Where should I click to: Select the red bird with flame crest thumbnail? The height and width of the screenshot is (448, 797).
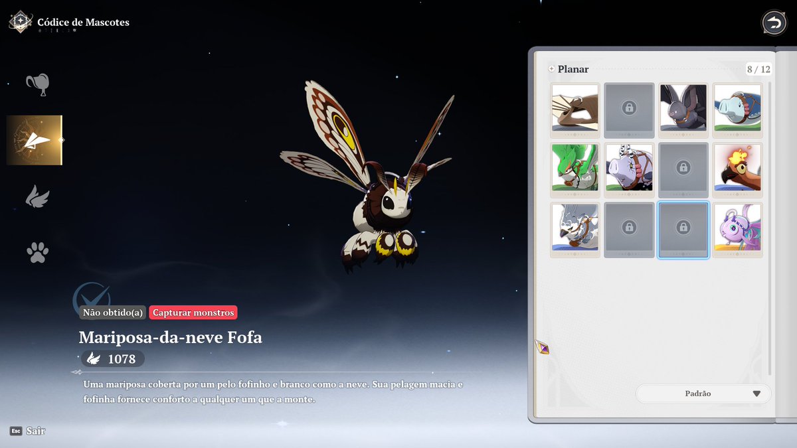[x=737, y=170]
